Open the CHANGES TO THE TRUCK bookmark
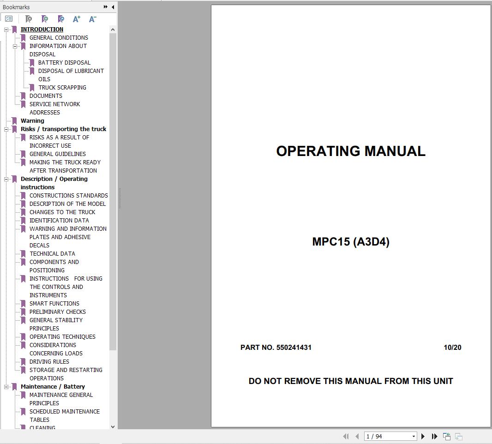492x444 pixels. [62, 212]
